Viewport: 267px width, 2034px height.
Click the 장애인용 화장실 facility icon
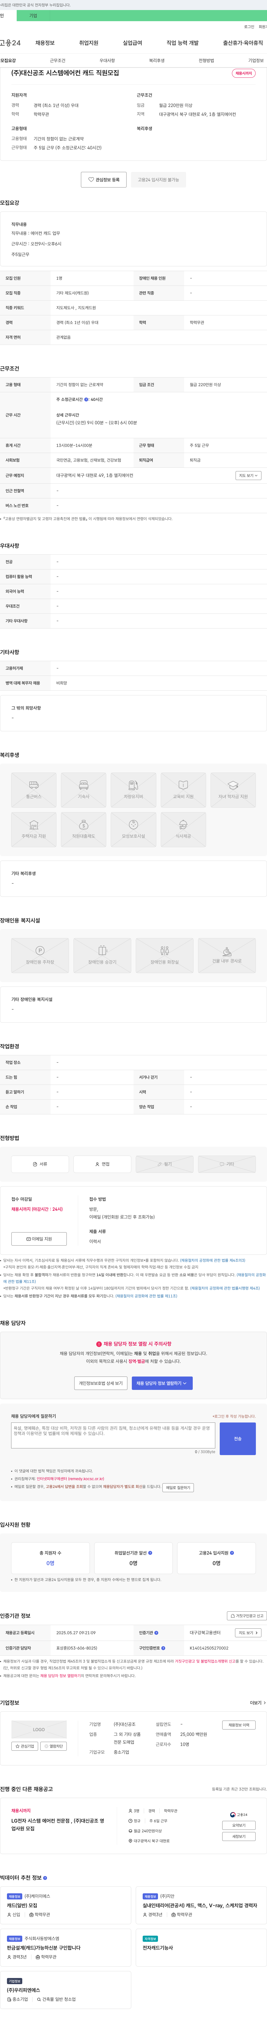point(165,955)
